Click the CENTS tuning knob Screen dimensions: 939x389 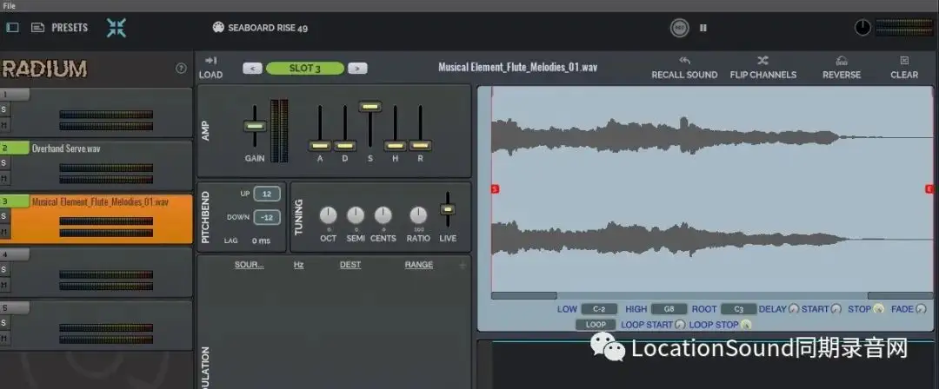pyautogui.click(x=383, y=215)
